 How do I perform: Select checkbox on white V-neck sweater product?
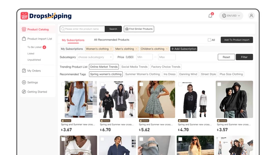tap(63, 139)
